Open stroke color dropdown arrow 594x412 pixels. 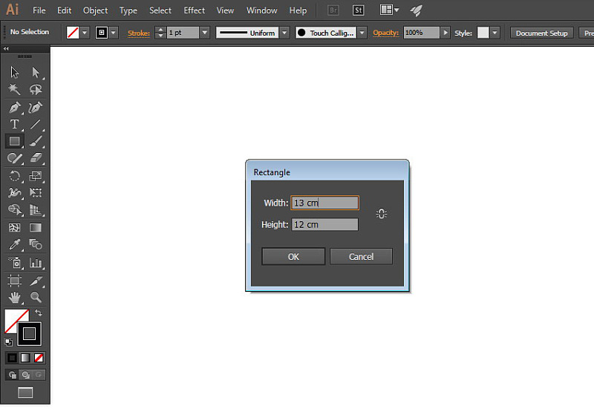(114, 33)
